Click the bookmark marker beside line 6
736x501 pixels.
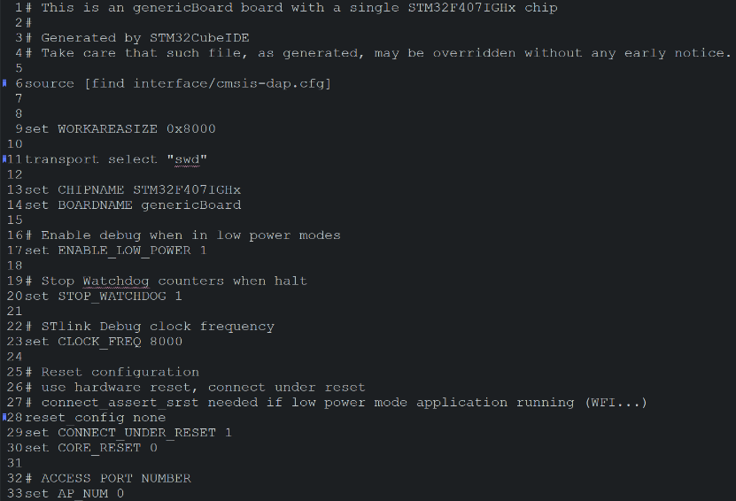coord(4,83)
